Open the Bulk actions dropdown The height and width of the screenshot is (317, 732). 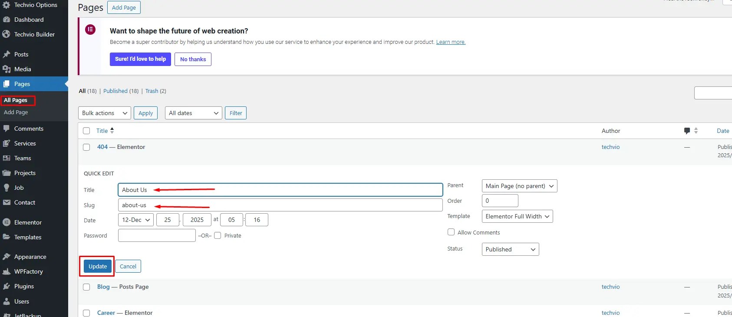point(105,113)
